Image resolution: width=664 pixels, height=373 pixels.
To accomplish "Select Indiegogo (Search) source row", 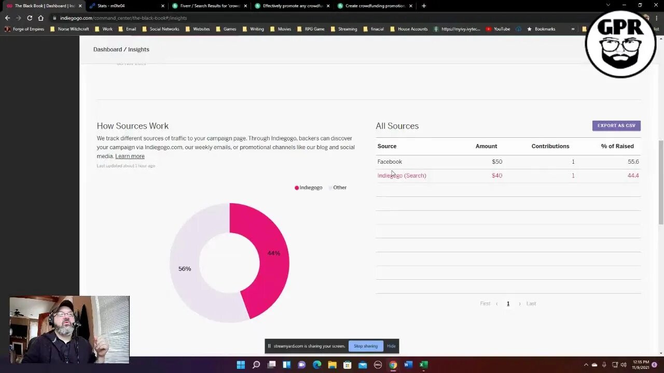I will pyautogui.click(x=508, y=175).
